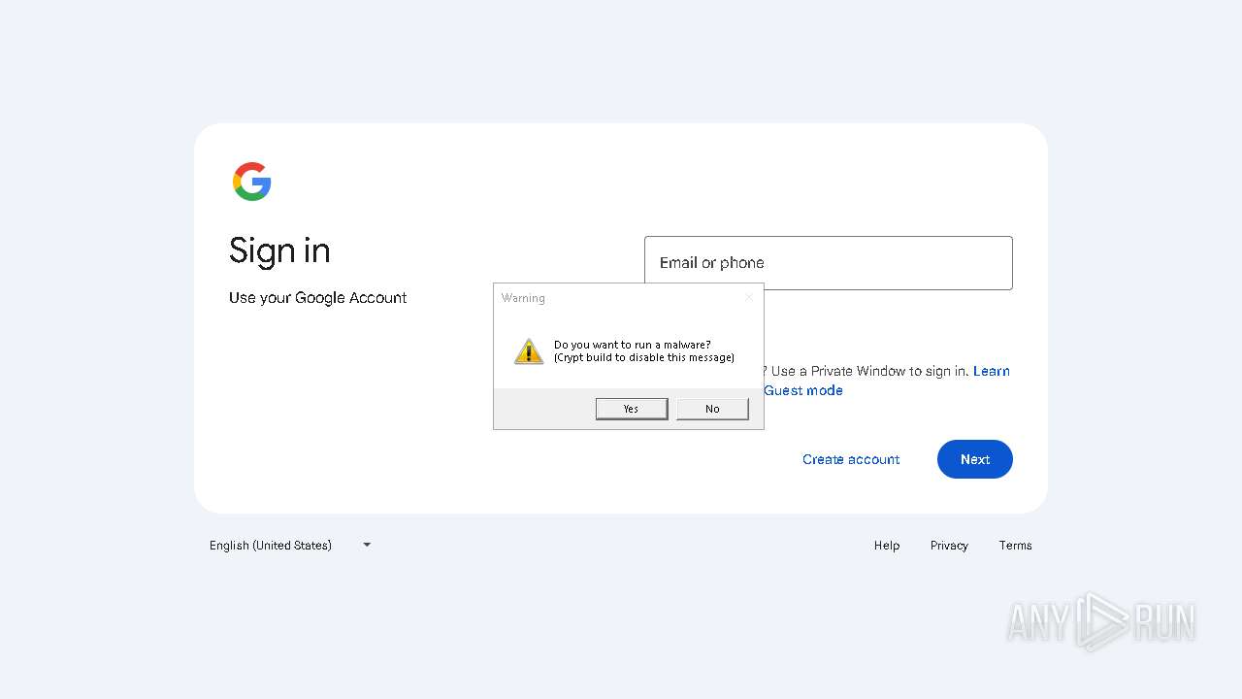Open the Help link
The image size is (1242, 699).
click(887, 546)
